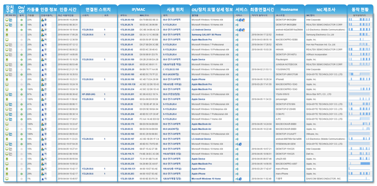Click the power status icon for 172.29.50.203

coord(22,174)
